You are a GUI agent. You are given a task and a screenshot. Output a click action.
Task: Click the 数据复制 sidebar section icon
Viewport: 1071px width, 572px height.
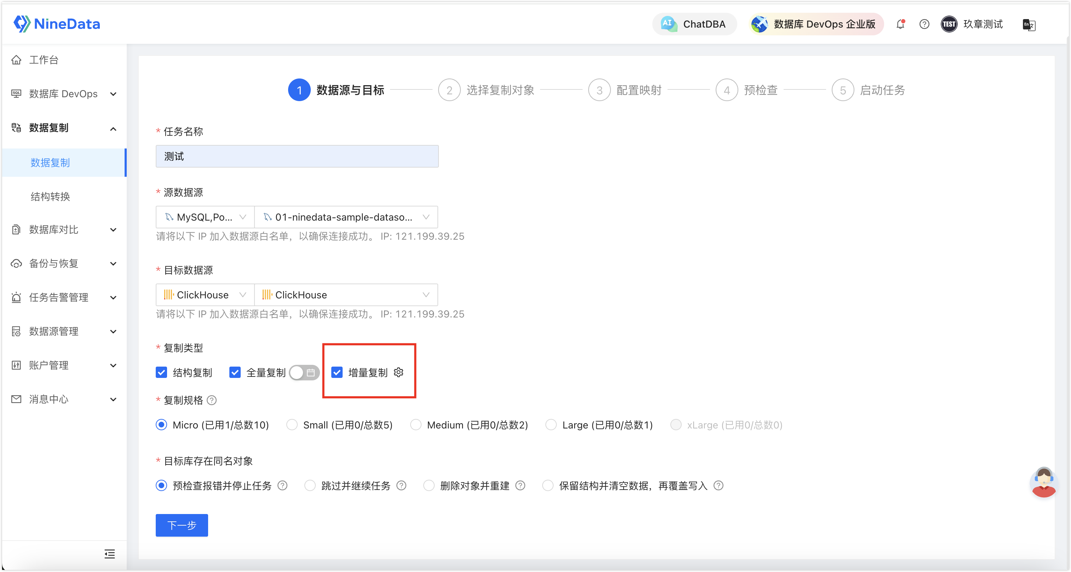[16, 128]
